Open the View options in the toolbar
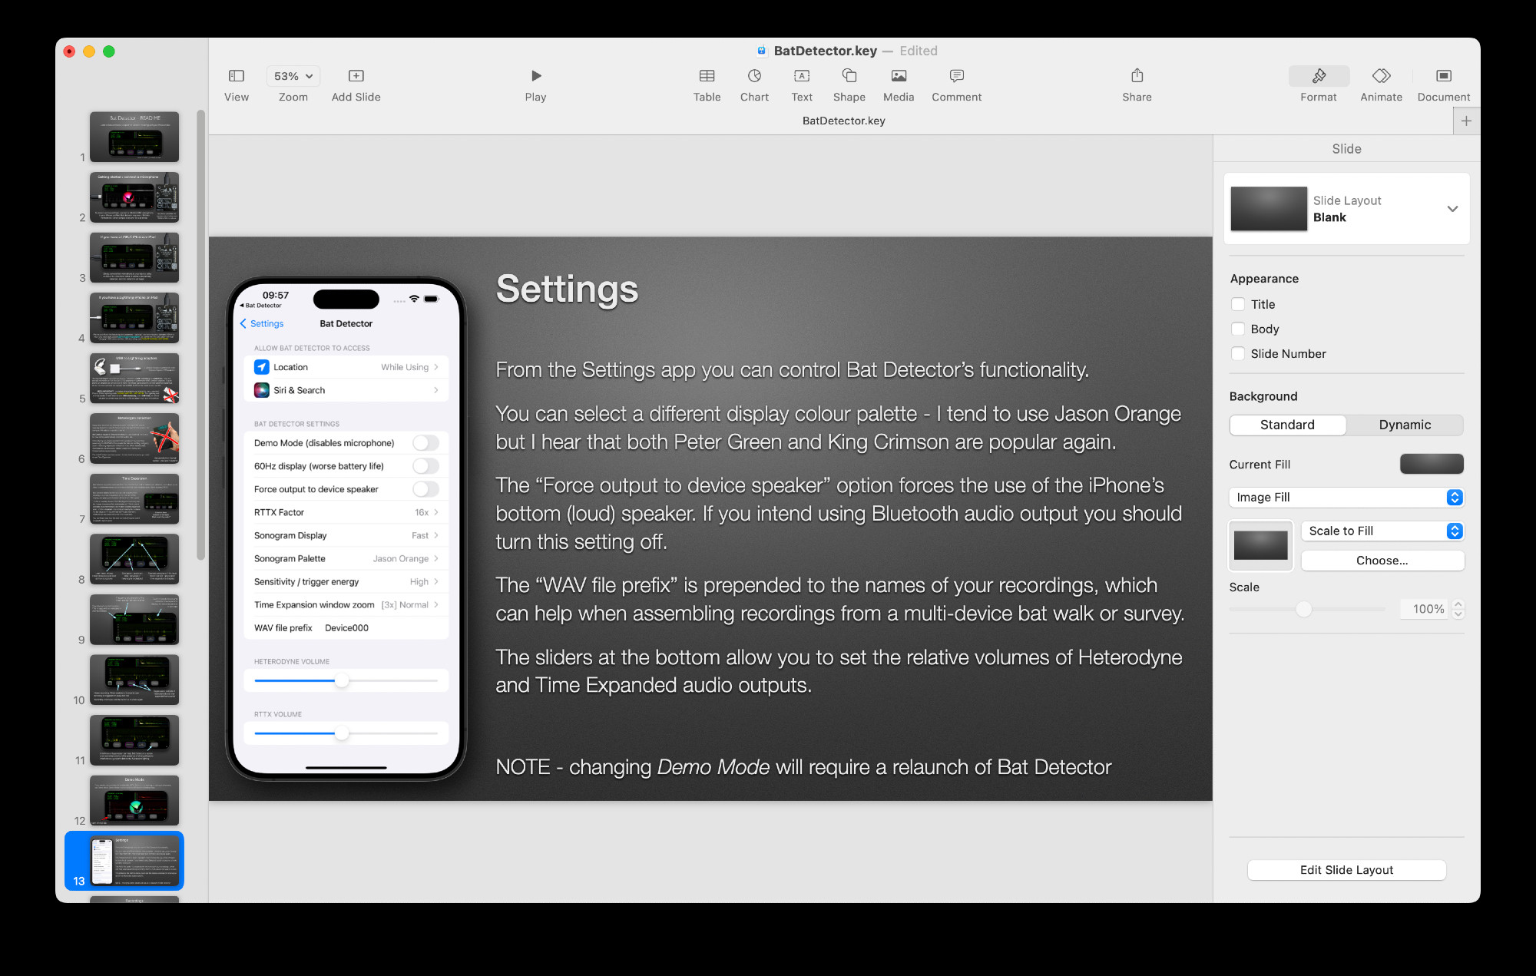The image size is (1536, 976). (x=237, y=84)
